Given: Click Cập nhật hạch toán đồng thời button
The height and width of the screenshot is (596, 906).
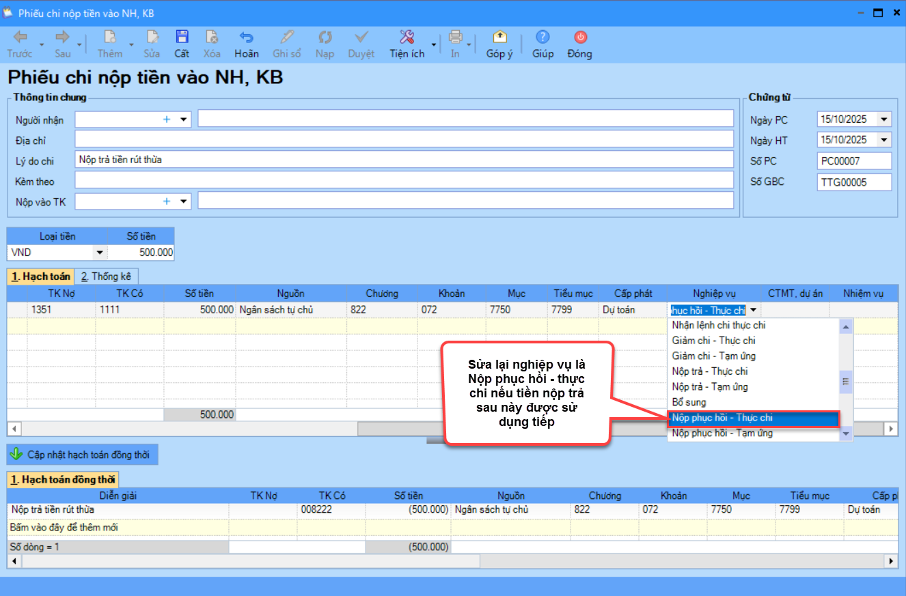Looking at the screenshot, I should tap(83, 455).
